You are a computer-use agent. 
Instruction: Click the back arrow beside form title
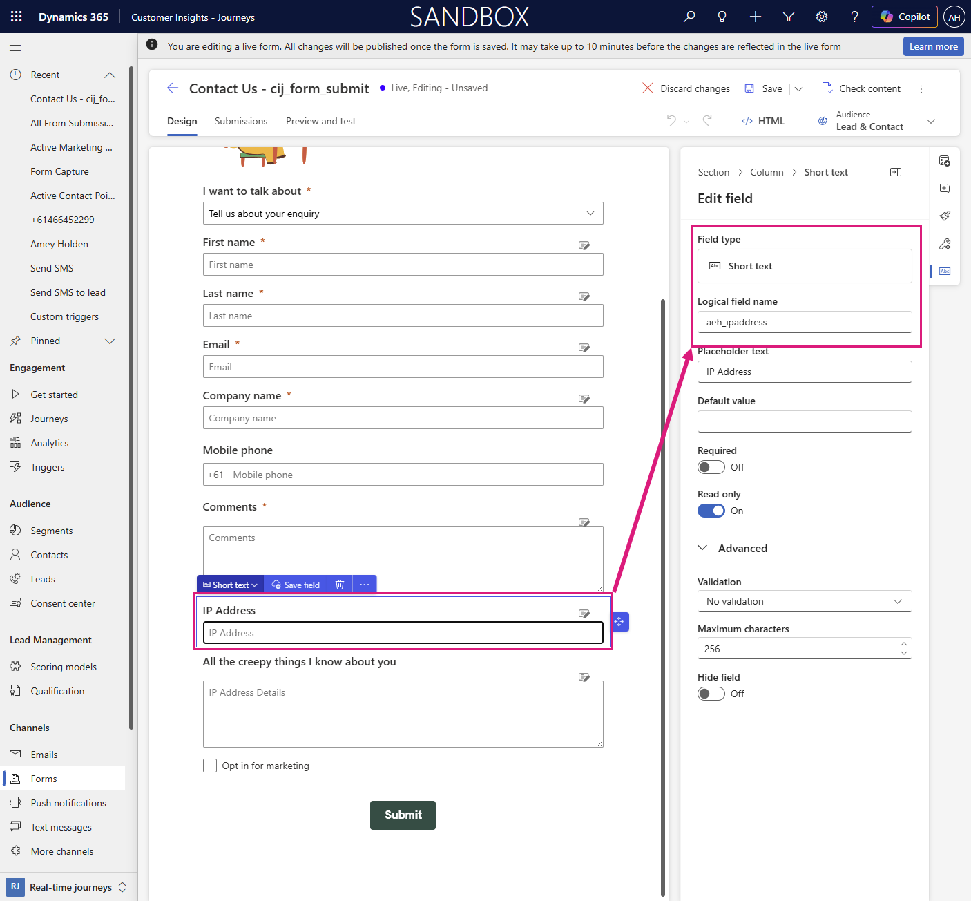tap(173, 88)
